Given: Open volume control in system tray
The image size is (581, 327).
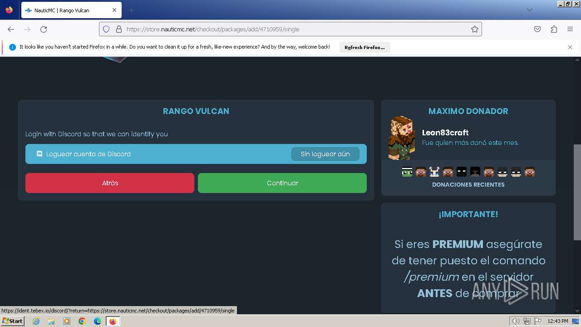Looking at the screenshot, I should coord(516,321).
